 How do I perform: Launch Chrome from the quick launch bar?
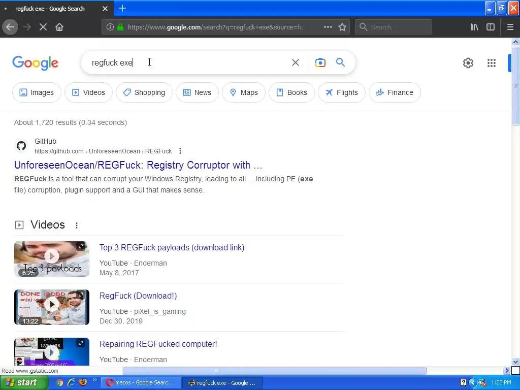click(x=59, y=382)
